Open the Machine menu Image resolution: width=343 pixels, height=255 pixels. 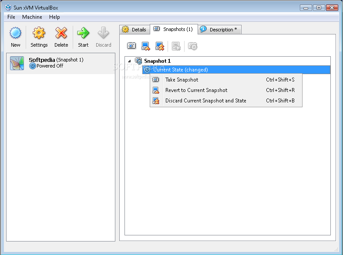[32, 17]
